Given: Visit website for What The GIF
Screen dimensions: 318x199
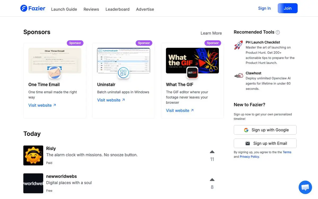Looking at the screenshot, I should tap(180, 111).
